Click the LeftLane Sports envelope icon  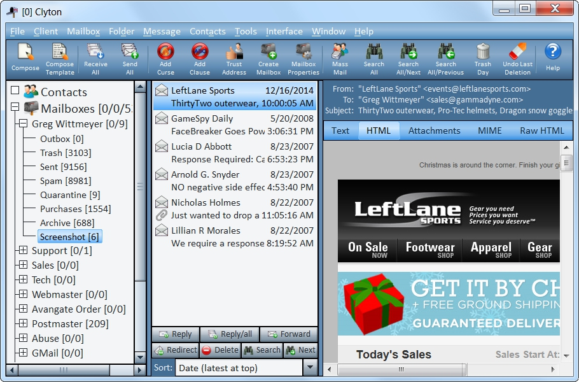click(x=162, y=90)
